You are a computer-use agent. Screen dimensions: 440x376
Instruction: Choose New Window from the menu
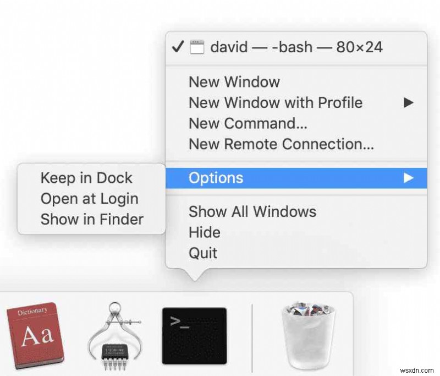234,82
